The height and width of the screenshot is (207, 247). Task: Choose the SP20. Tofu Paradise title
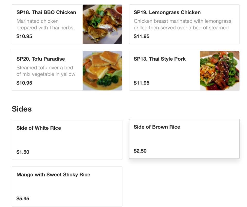click(41, 59)
